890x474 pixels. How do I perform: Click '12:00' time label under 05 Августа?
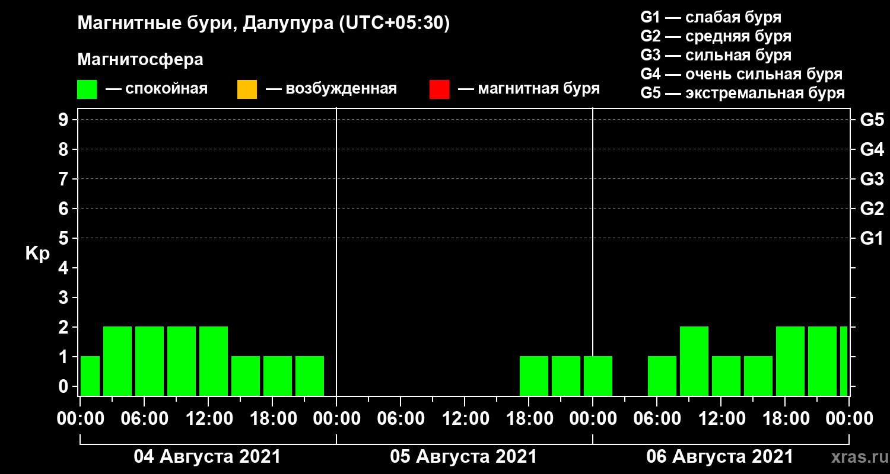(465, 419)
